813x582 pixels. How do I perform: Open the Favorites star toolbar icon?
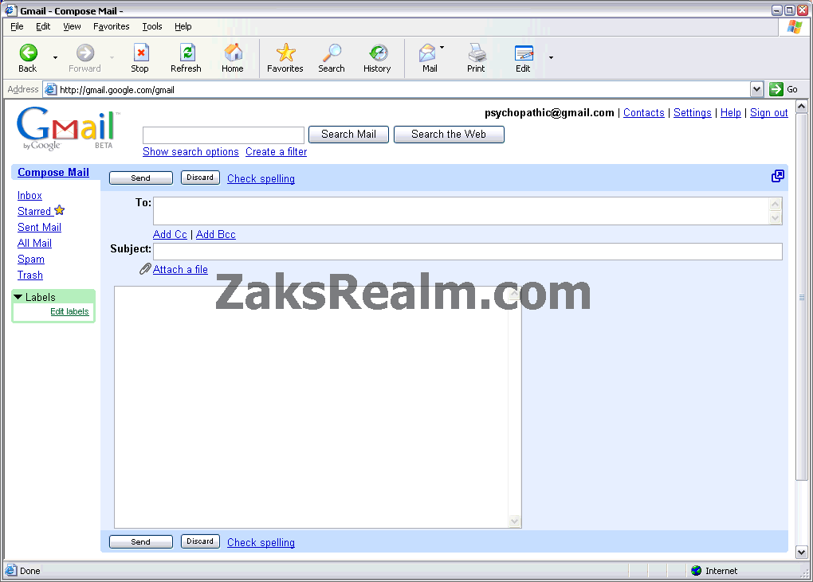click(x=285, y=53)
